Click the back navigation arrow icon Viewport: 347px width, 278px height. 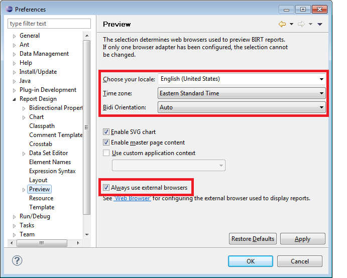282,24
